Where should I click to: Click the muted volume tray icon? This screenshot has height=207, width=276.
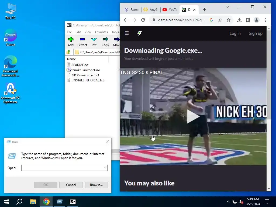pos(241,202)
